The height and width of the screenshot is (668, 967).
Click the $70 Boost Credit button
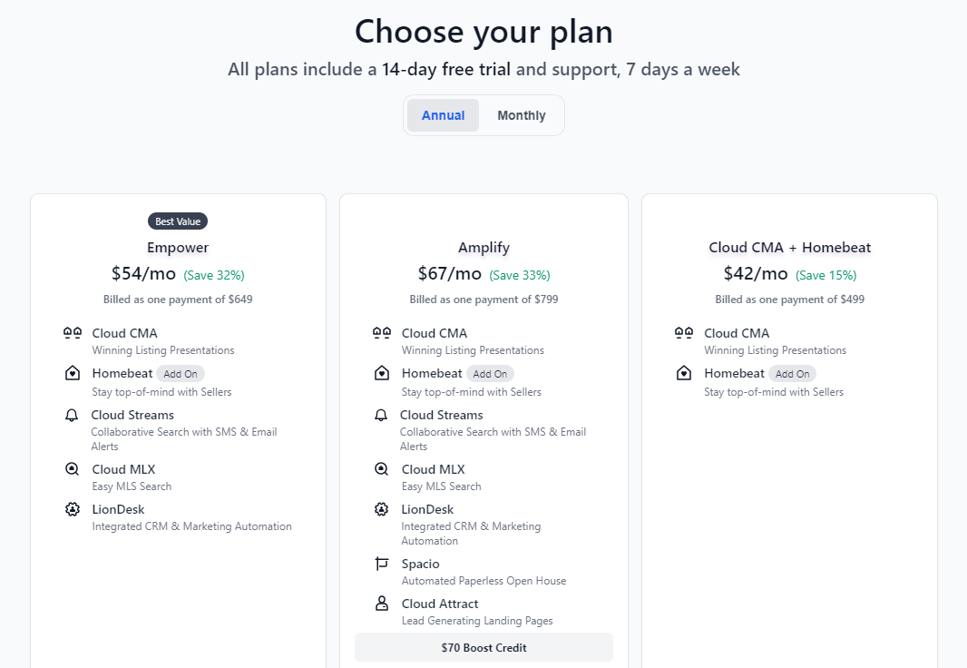point(483,647)
